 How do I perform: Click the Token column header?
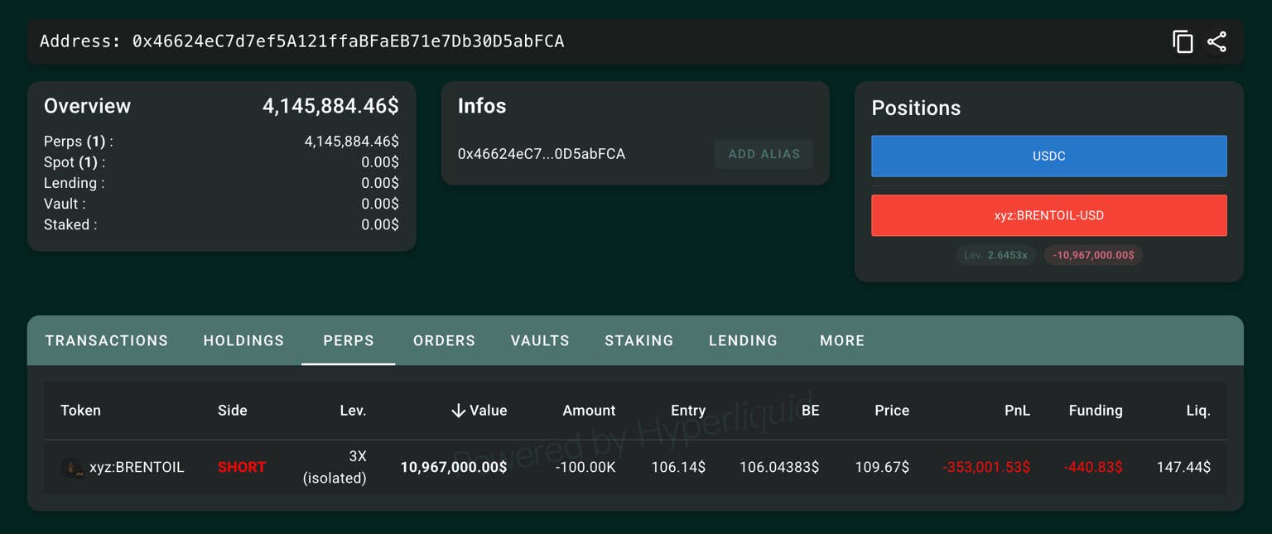pyautogui.click(x=80, y=411)
